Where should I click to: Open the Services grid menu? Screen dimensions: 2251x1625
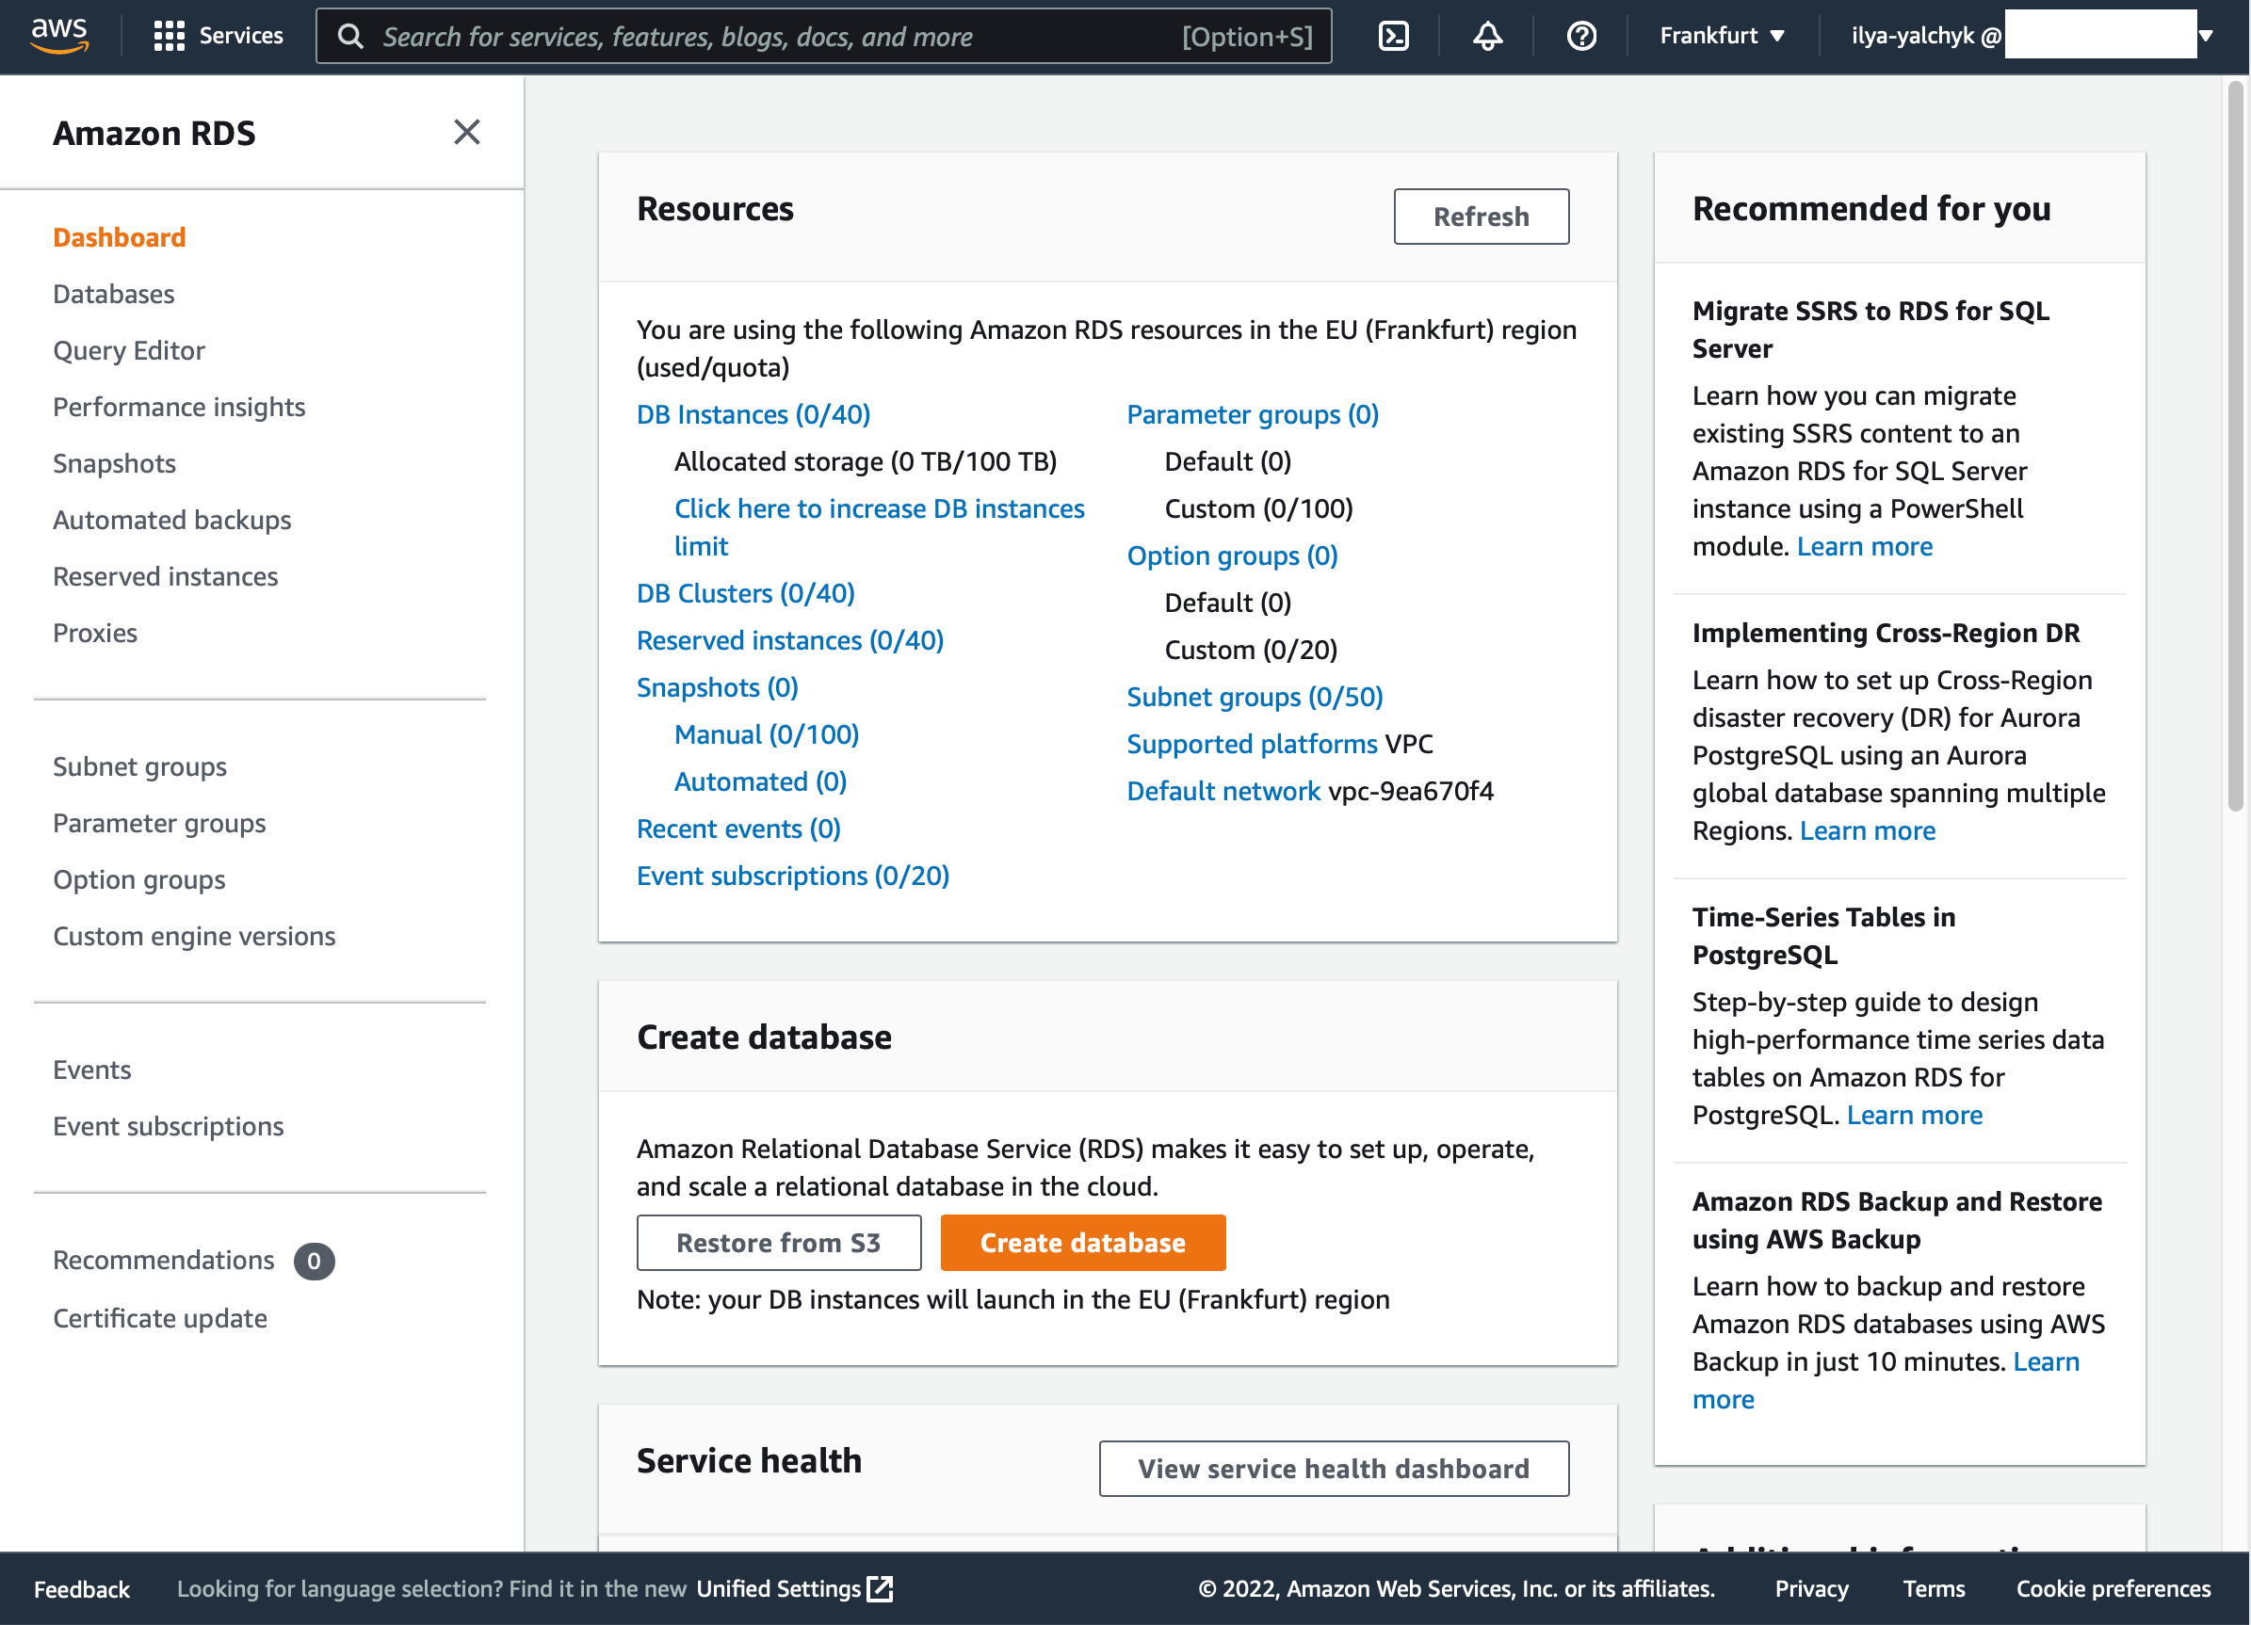[169, 36]
